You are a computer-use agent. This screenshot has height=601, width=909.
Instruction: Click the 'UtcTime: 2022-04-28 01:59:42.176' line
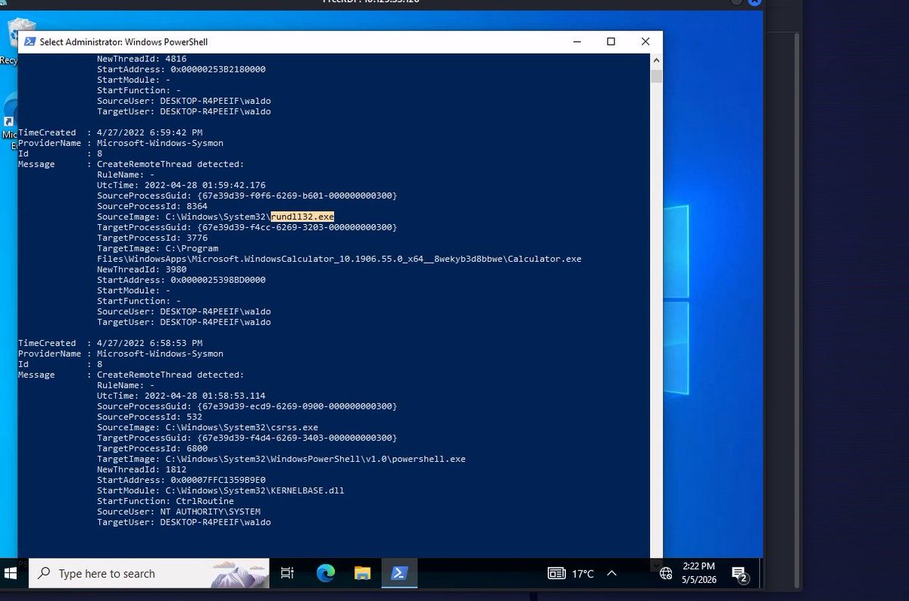[x=181, y=185]
